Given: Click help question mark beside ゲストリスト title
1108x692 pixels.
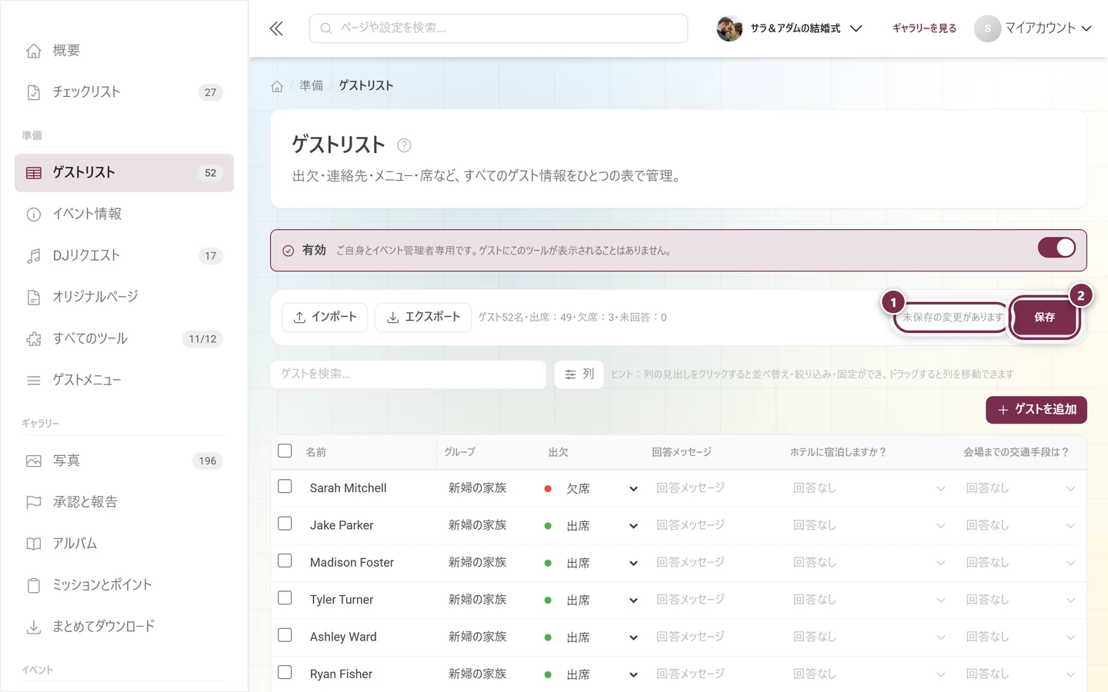Looking at the screenshot, I should 404,145.
